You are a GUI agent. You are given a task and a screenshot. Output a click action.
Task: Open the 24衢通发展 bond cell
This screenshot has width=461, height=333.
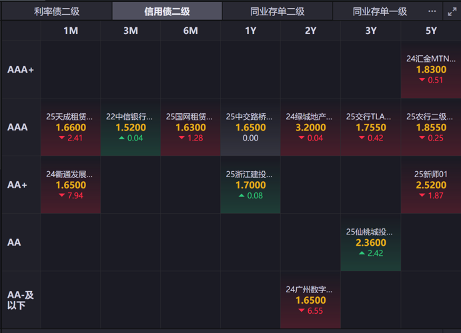click(x=71, y=185)
